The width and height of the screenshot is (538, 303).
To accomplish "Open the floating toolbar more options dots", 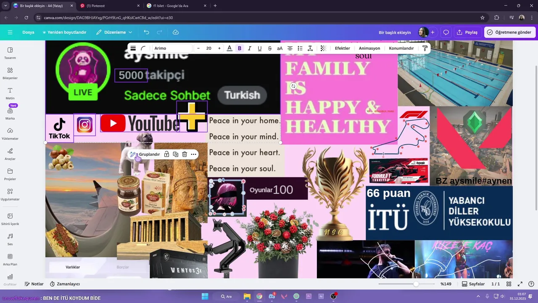I will (193, 154).
